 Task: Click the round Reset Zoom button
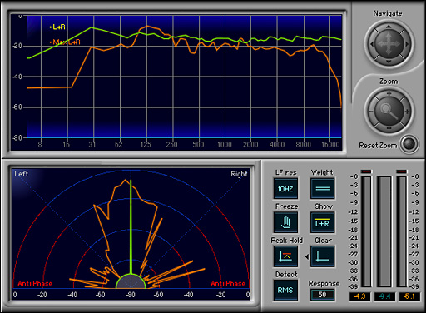409,144
